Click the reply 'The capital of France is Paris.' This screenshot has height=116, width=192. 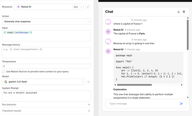(129, 34)
